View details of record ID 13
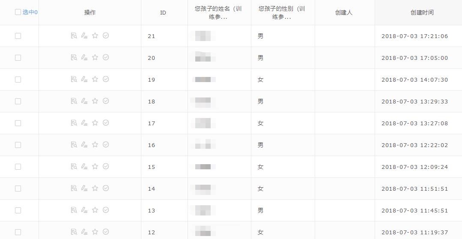 (74, 210)
